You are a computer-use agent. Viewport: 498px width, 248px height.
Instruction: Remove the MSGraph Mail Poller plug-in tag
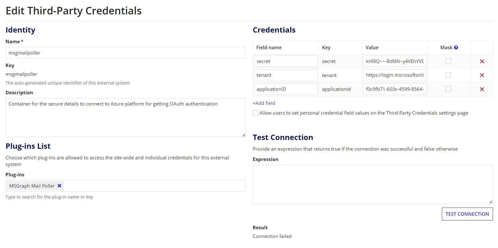pyautogui.click(x=59, y=186)
